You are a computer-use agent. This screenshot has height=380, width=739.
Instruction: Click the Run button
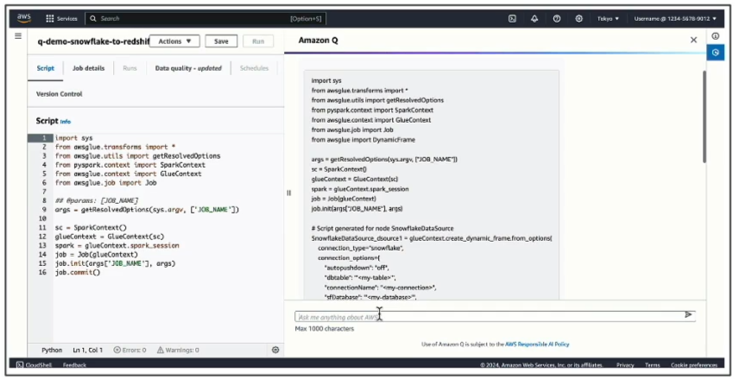258,41
